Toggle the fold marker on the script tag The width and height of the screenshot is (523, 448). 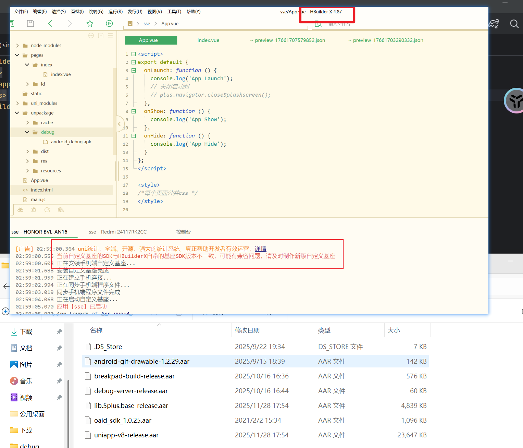[x=134, y=54]
